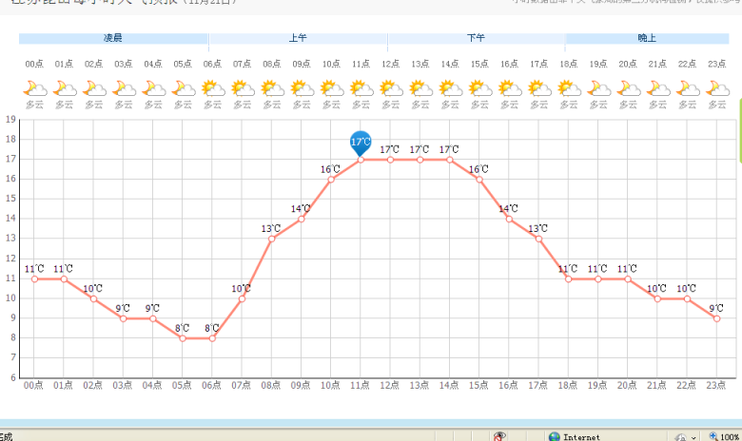Screen dimensions: 742x441
Task: Click the night cloudy icon for 00点
Action: (x=34, y=88)
